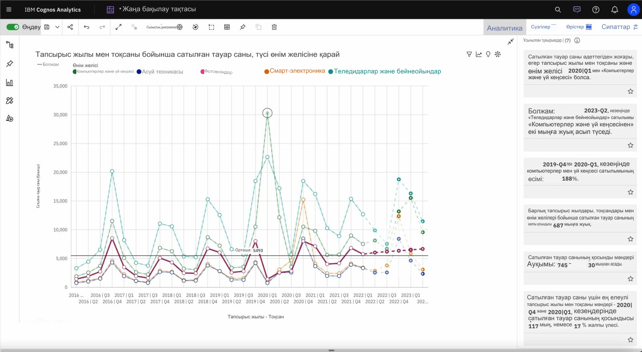This screenshot has width=642, height=352.
Task: Undo the last action
Action: [x=86, y=27]
